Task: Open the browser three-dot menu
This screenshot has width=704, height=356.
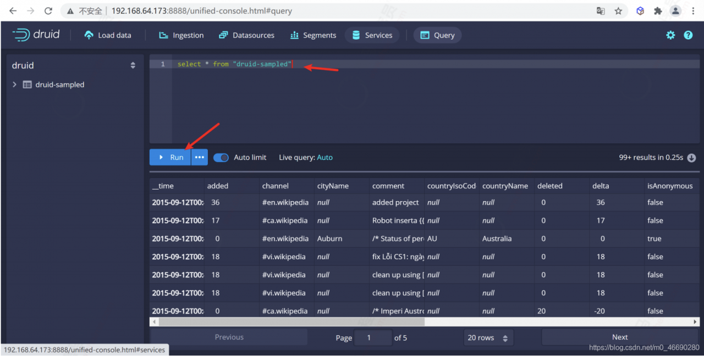Action: coord(693,11)
